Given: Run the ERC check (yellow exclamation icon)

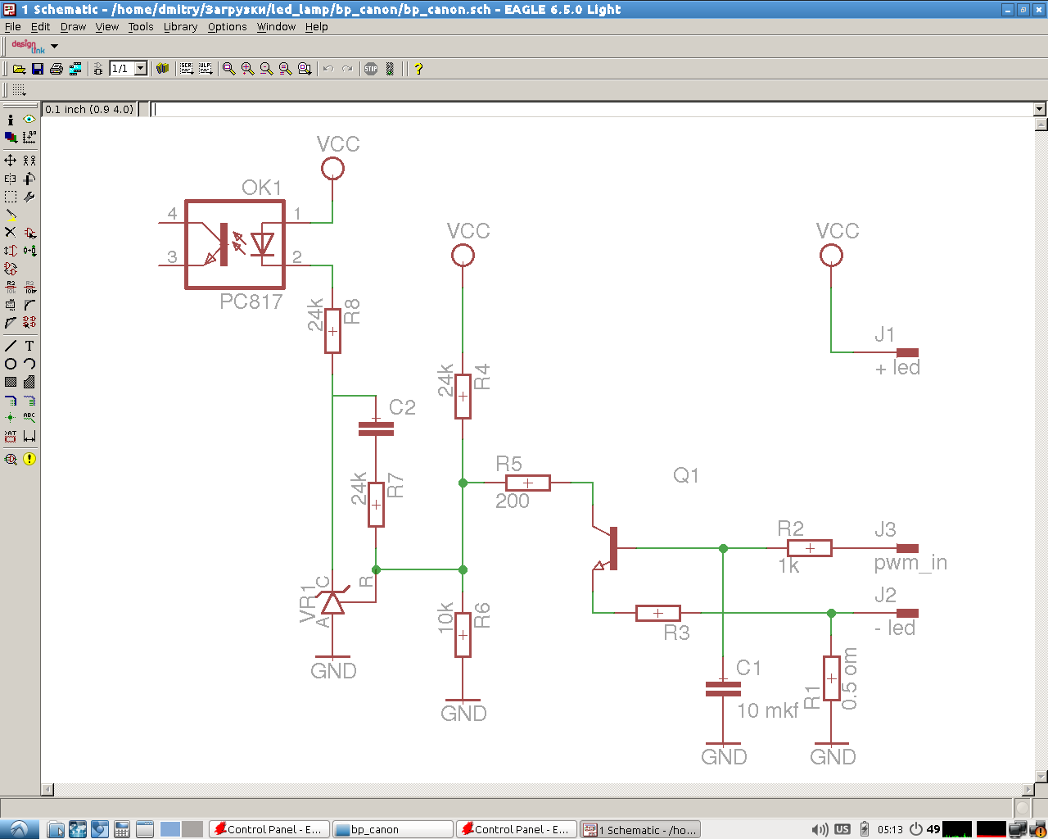Looking at the screenshot, I should [29, 459].
